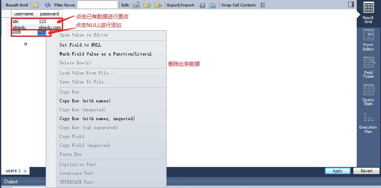Toggle the side panel visibility icon
The image size is (381, 188).
pyautogui.click(x=351, y=4)
